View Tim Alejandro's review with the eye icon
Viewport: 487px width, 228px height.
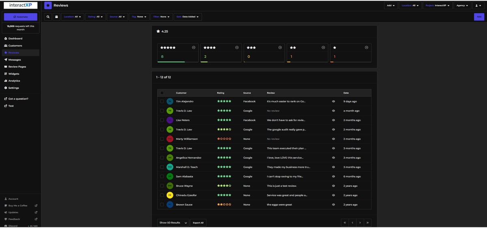pyautogui.click(x=334, y=101)
